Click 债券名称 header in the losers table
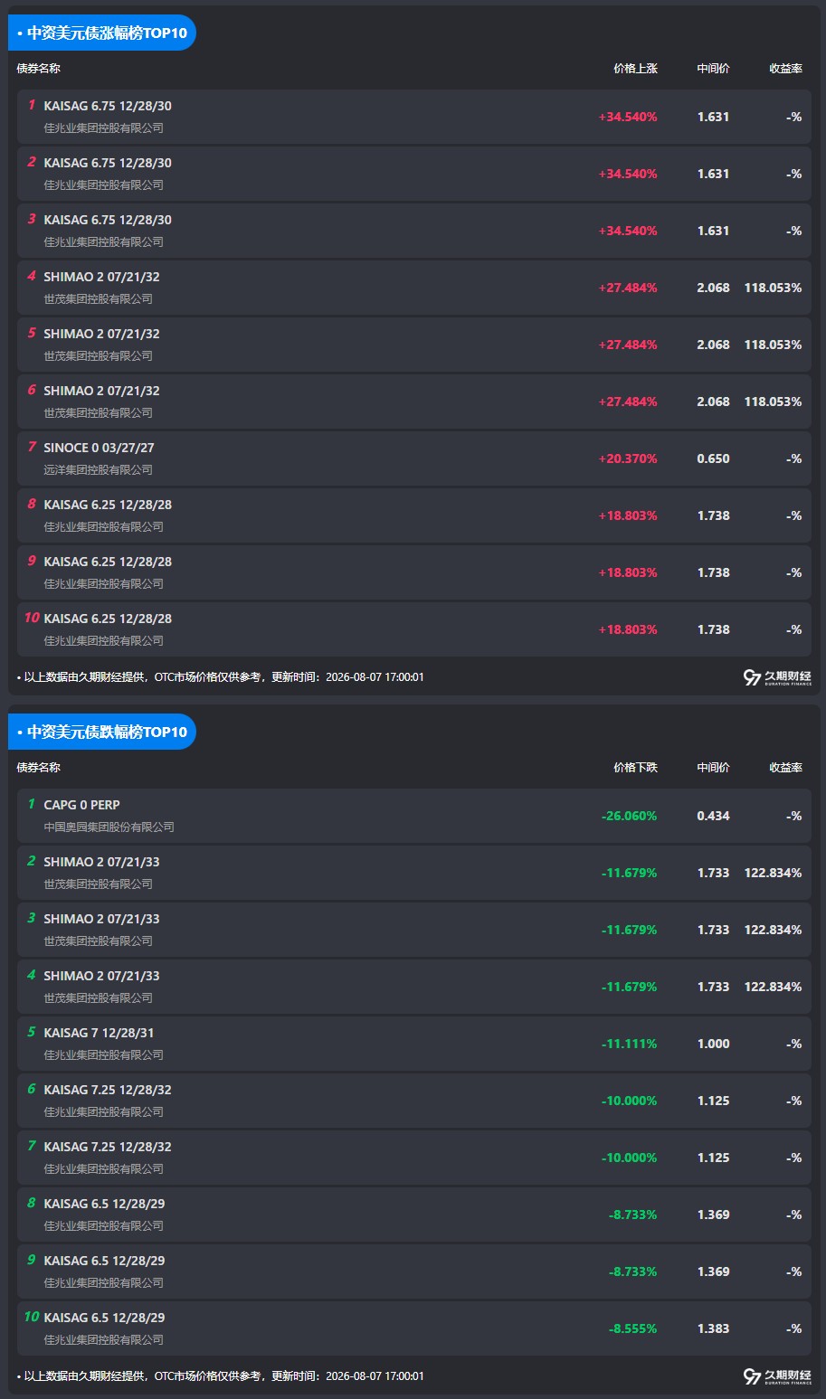 tap(39, 768)
